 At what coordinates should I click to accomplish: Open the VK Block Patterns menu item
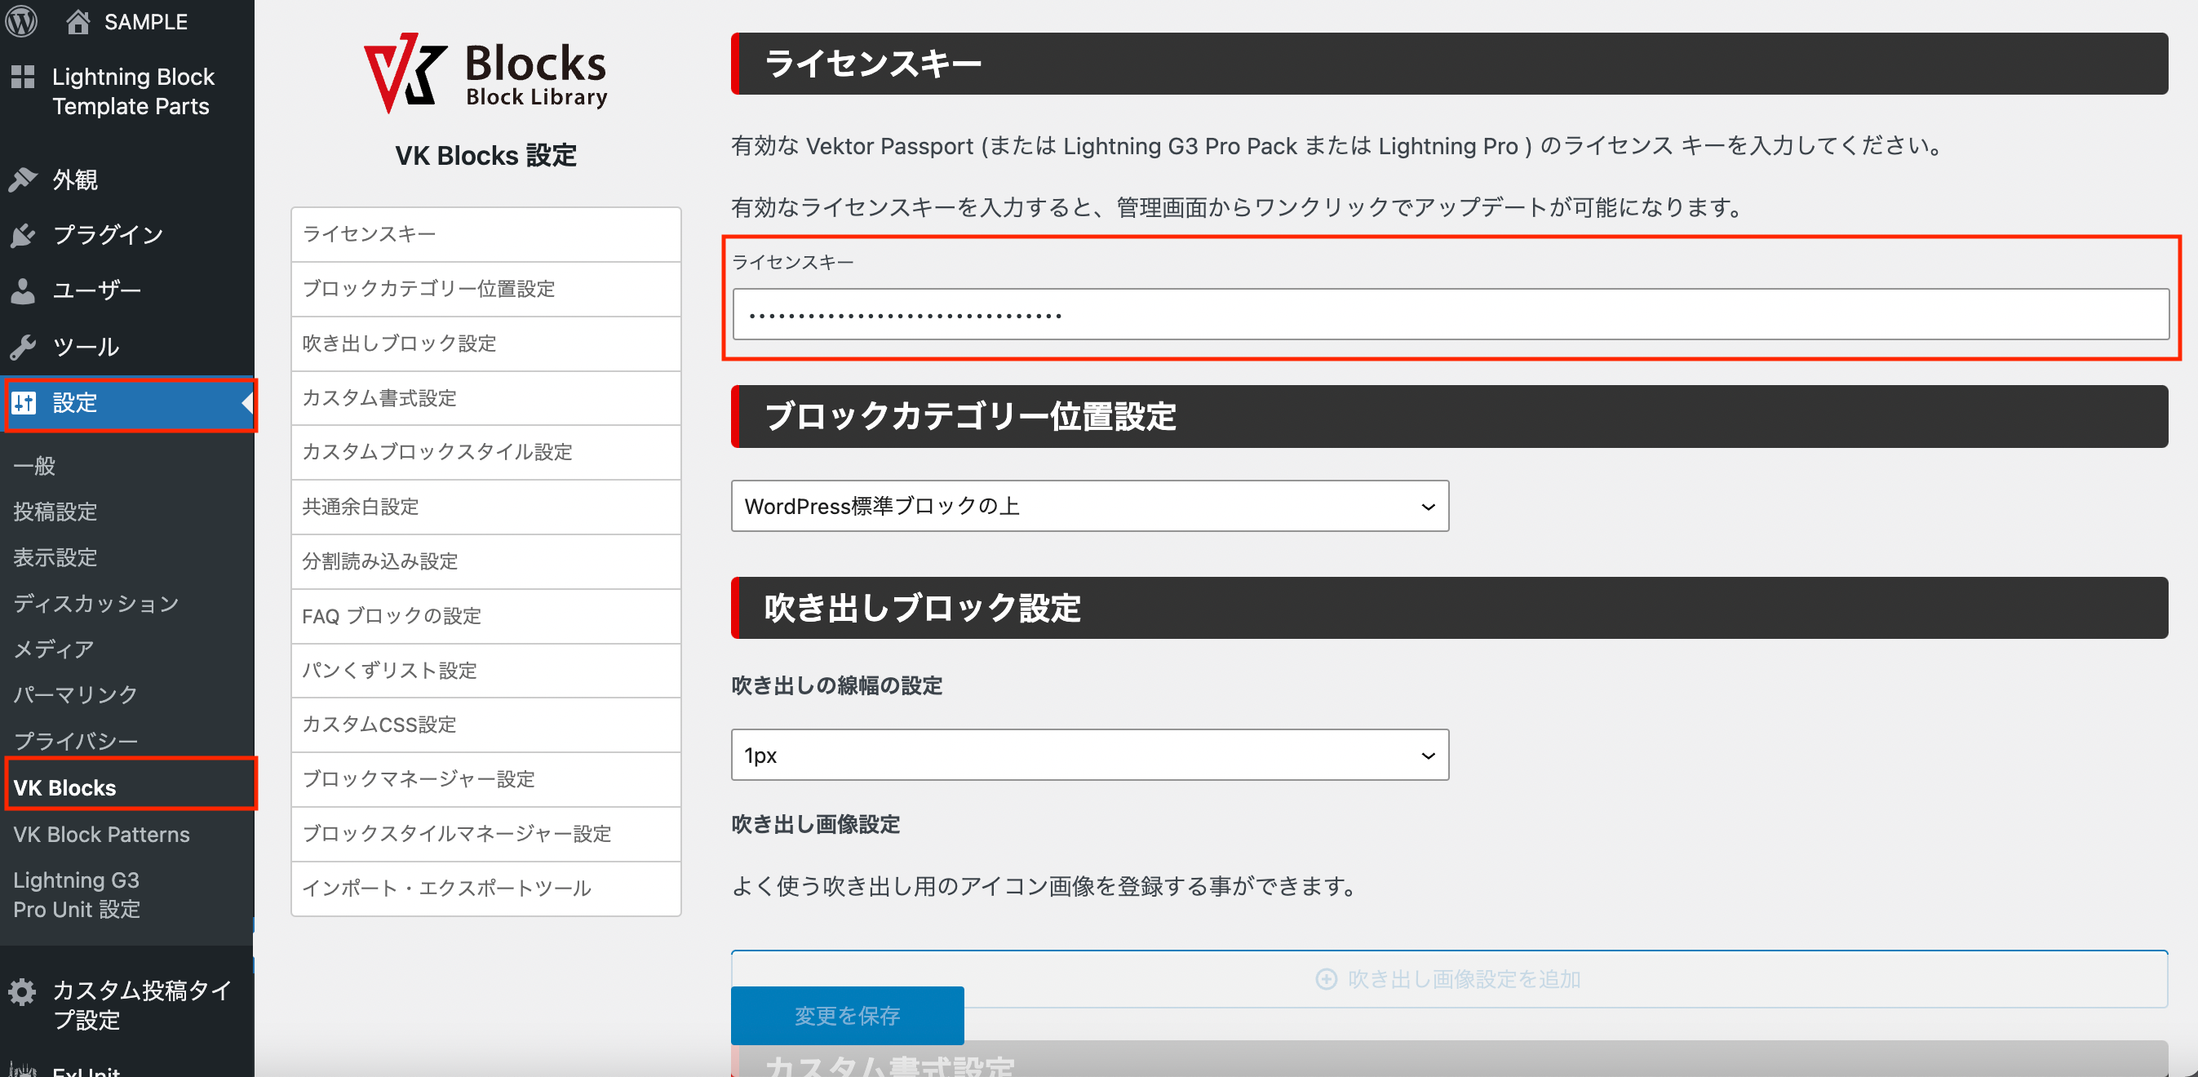[100, 835]
